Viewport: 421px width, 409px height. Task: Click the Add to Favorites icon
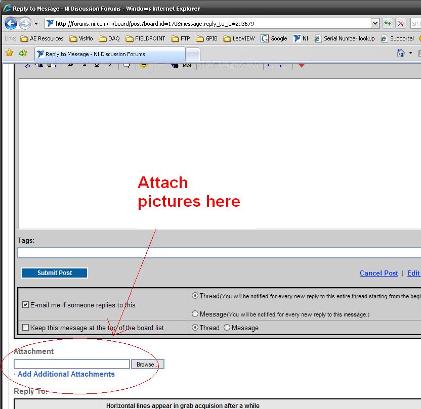(23, 53)
